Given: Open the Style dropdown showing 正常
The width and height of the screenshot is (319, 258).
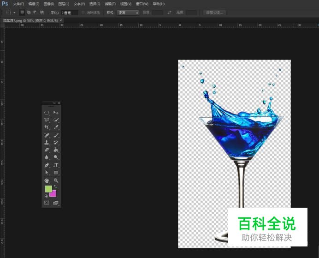Looking at the screenshot, I should 128,12.
